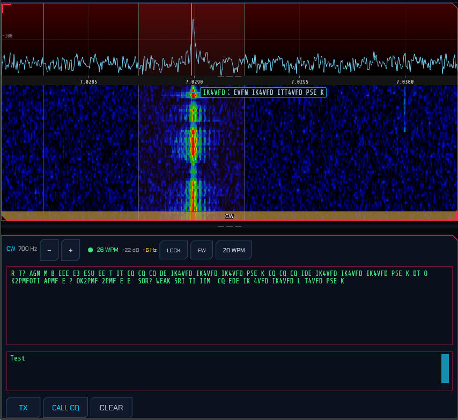Toggle the FW button
Image resolution: width=458 pixels, height=420 pixels.
(202, 250)
